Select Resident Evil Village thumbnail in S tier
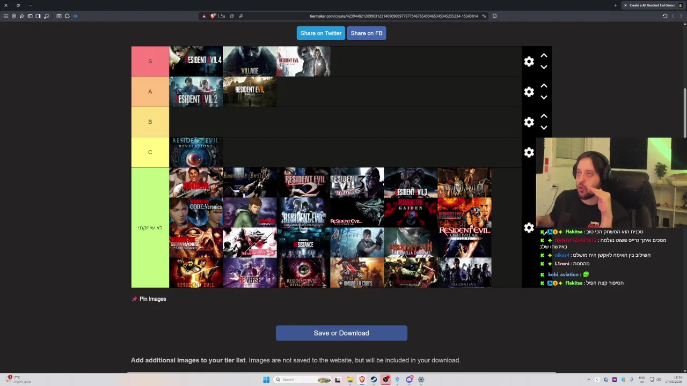The width and height of the screenshot is (687, 386). tap(250, 61)
